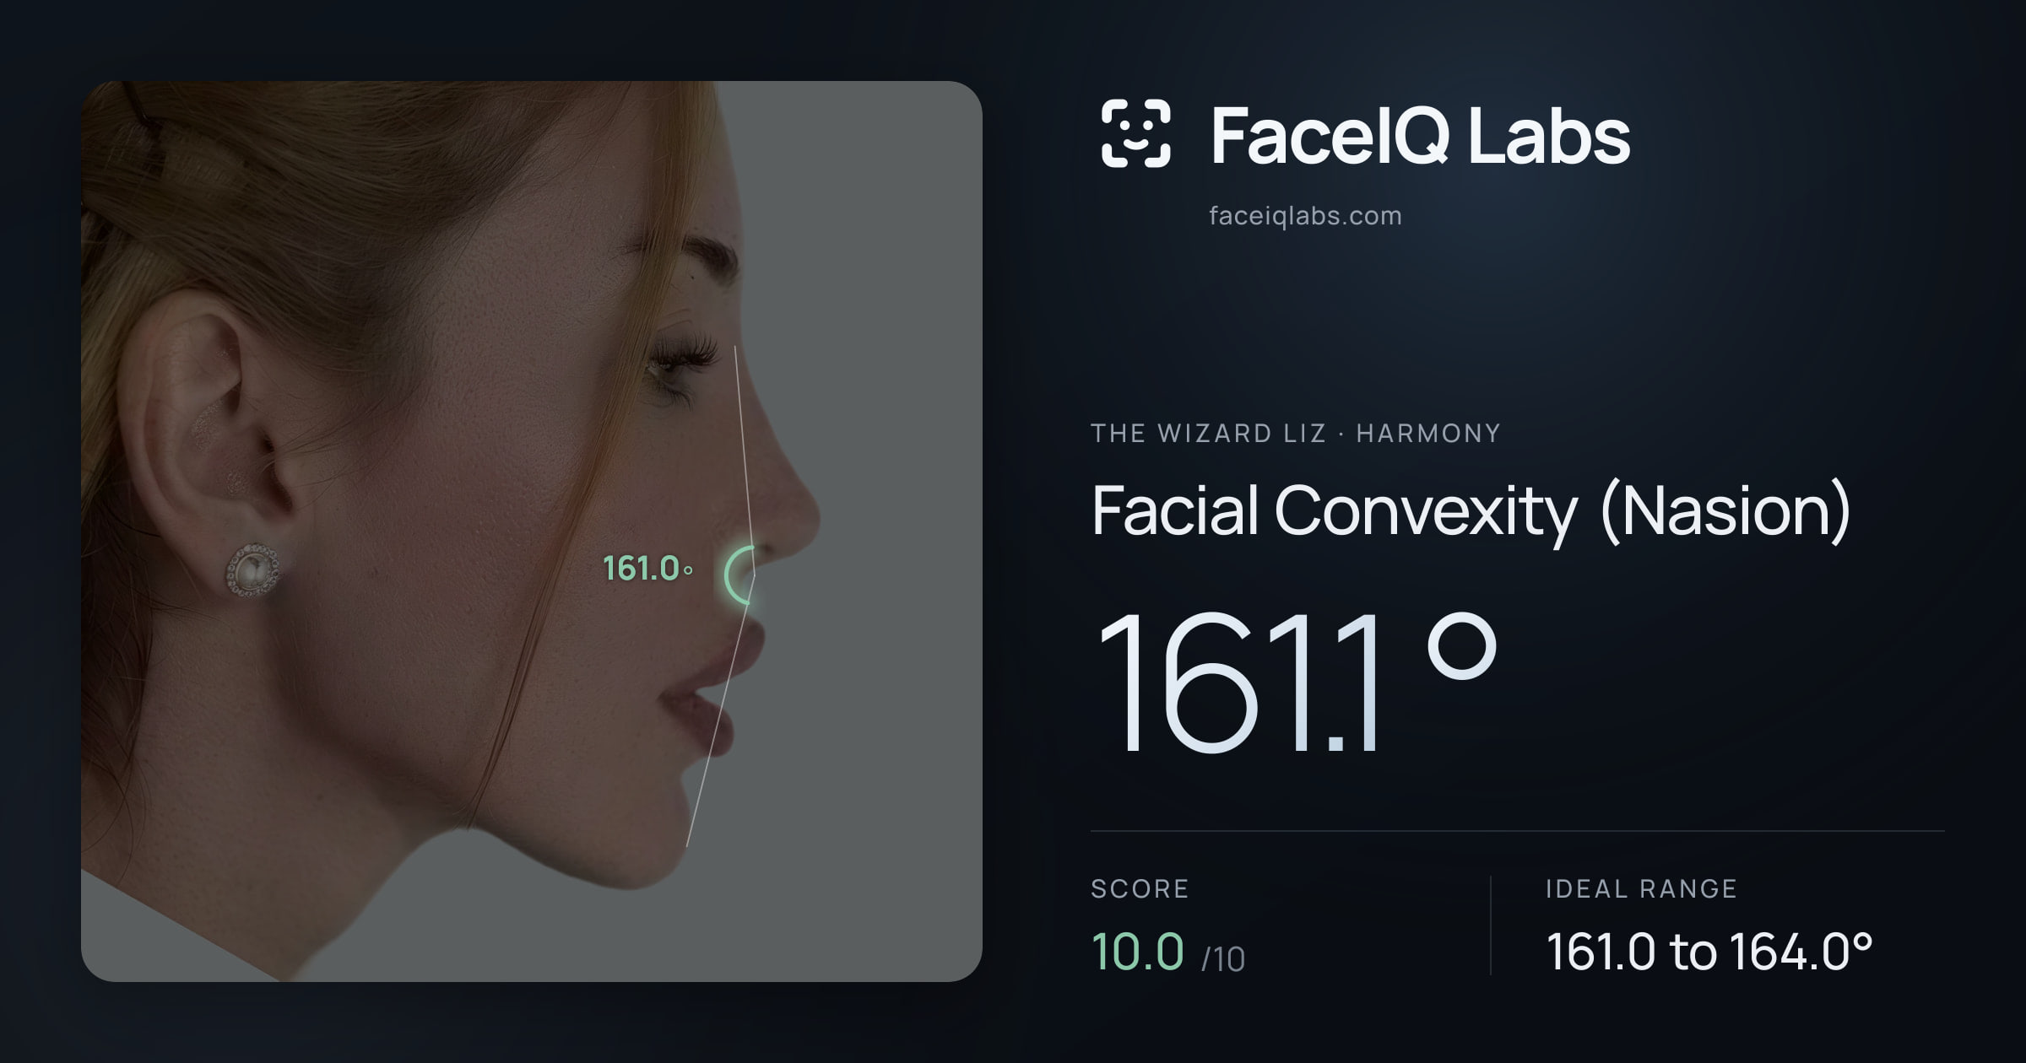Image resolution: width=2026 pixels, height=1063 pixels.
Task: Click the SCORE label
Action: point(1140,888)
